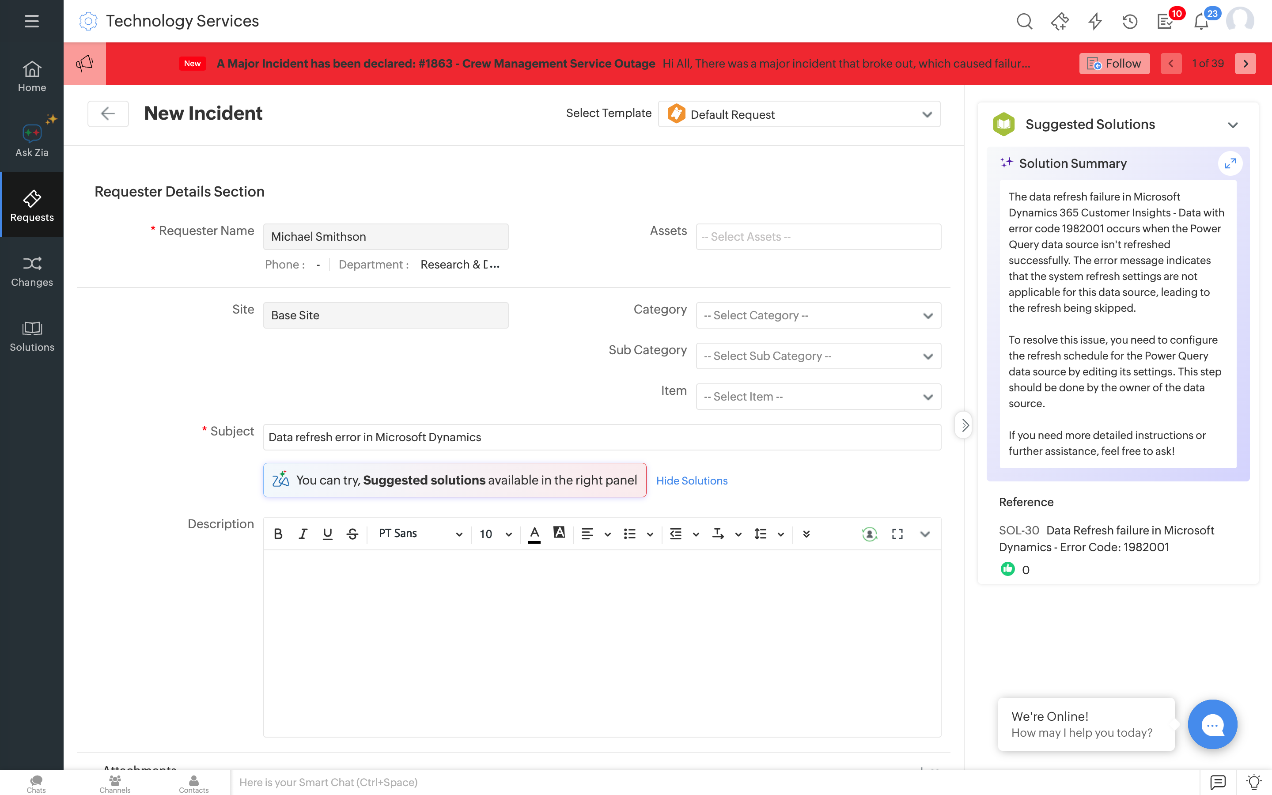Click the announcement megaphone icon
Viewport: 1272px width, 795px height.
point(85,64)
